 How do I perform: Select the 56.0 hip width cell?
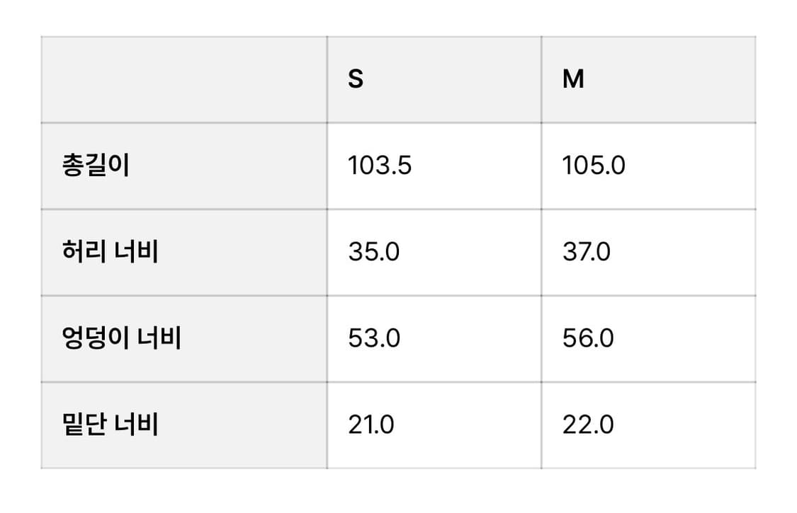coord(588,338)
